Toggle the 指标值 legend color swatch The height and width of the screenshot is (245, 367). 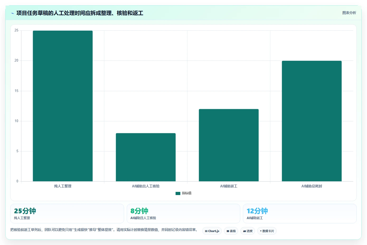click(178, 193)
